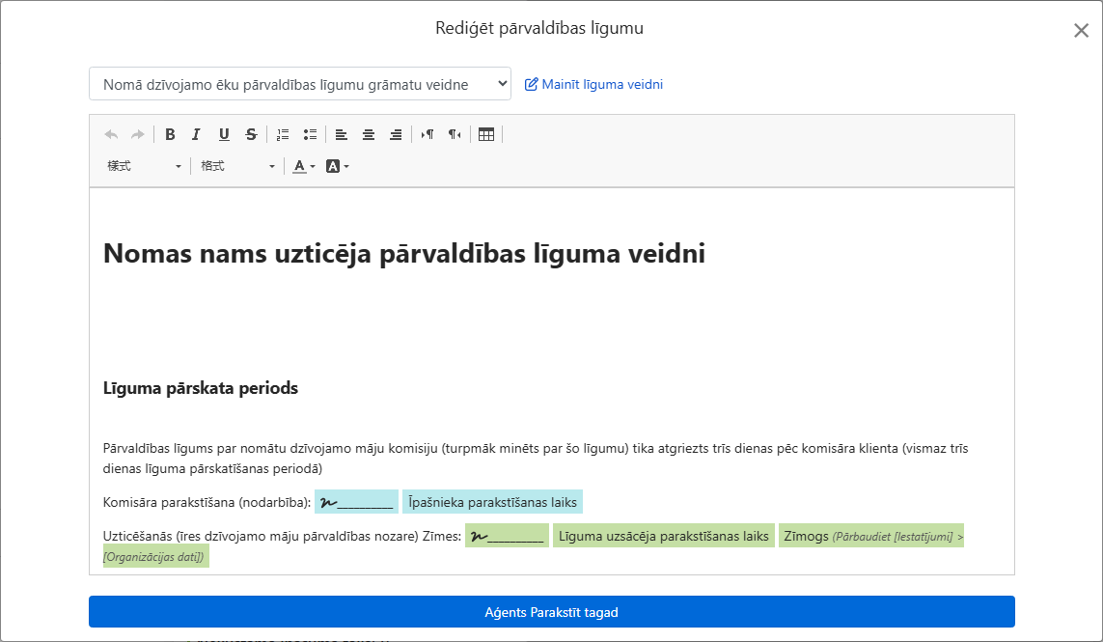
Task: Open the format (格式) dropdown
Action: pos(237,166)
